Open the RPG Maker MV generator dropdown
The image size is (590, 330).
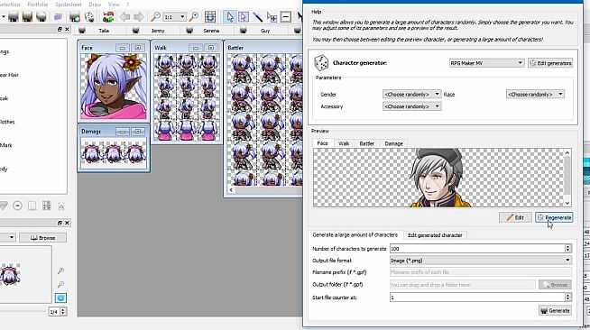coord(486,63)
